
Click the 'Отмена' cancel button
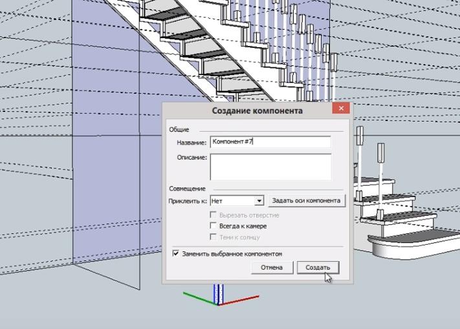[272, 267]
